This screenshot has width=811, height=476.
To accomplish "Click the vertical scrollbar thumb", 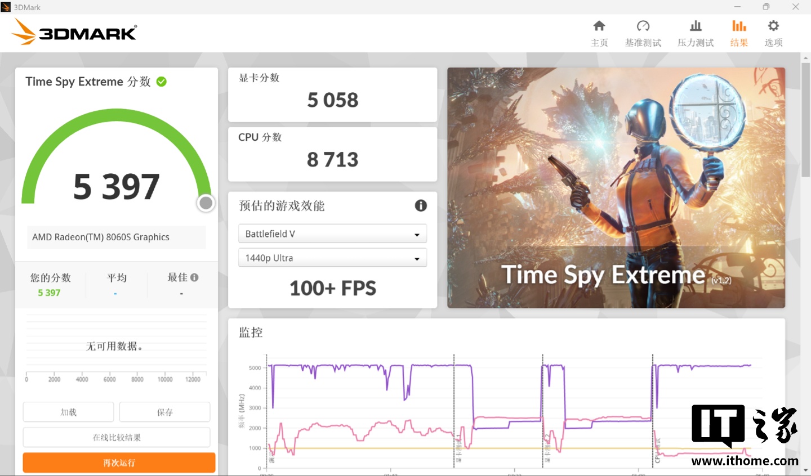I will coord(806,119).
